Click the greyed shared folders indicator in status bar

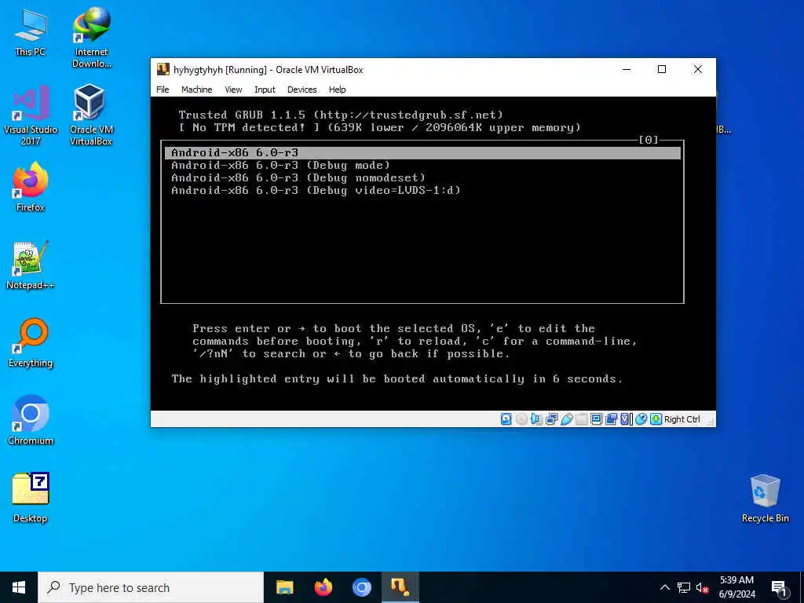[582, 419]
